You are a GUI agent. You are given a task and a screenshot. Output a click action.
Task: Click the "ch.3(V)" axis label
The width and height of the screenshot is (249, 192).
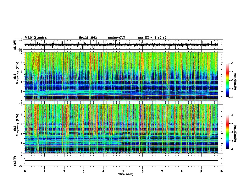click(15, 161)
